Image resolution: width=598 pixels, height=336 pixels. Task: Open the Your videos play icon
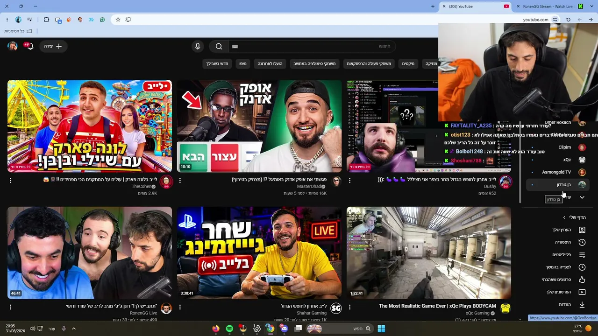tap(582, 292)
